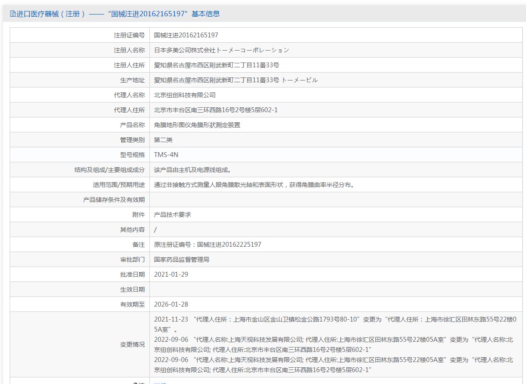526x384 pixels.
Task: Click the 结构及组成/主要组成成分 label
Action: [109, 170]
